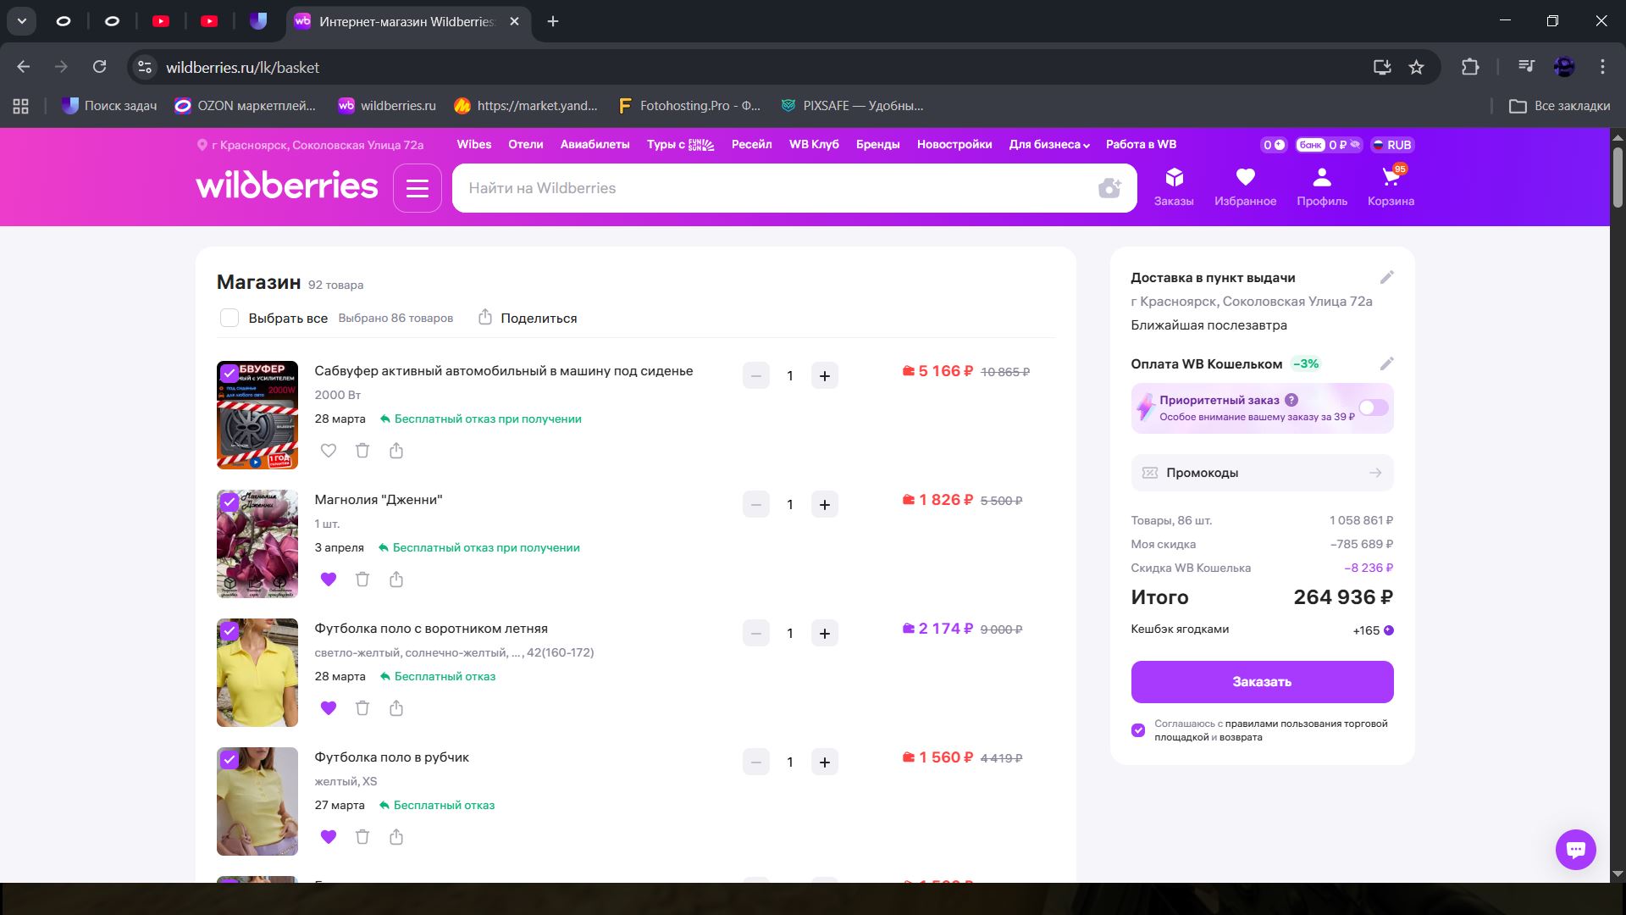
Task: Toggle Приоритетный заказ switch
Action: 1373,408
